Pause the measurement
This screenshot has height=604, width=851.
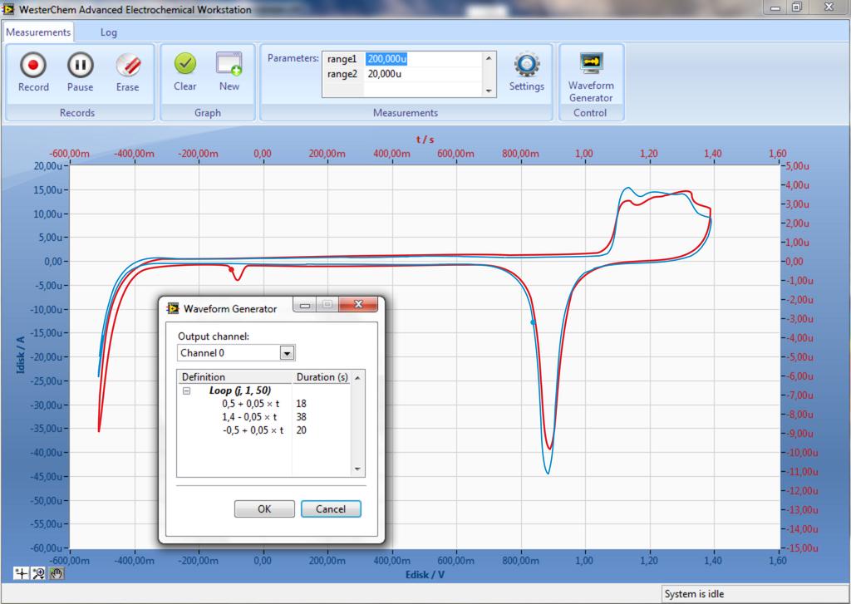[81, 72]
